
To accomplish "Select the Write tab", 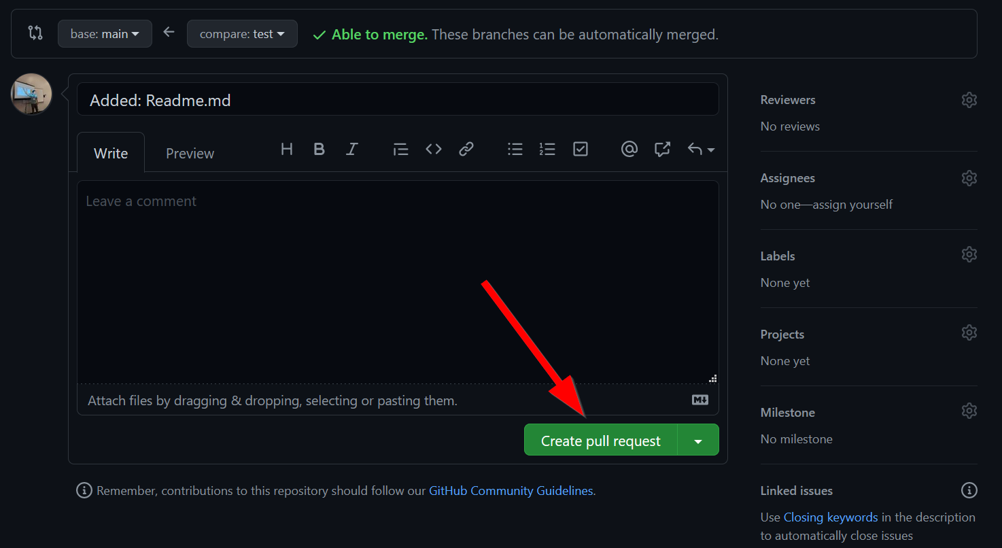I will click(x=111, y=154).
